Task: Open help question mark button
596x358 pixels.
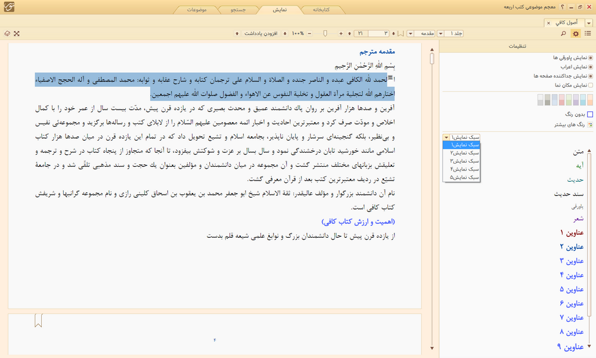Action: (562, 7)
